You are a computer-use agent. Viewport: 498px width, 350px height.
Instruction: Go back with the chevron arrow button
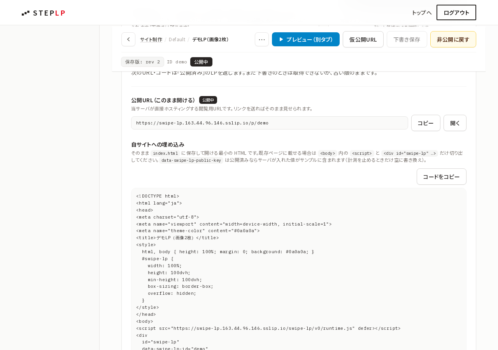click(128, 39)
